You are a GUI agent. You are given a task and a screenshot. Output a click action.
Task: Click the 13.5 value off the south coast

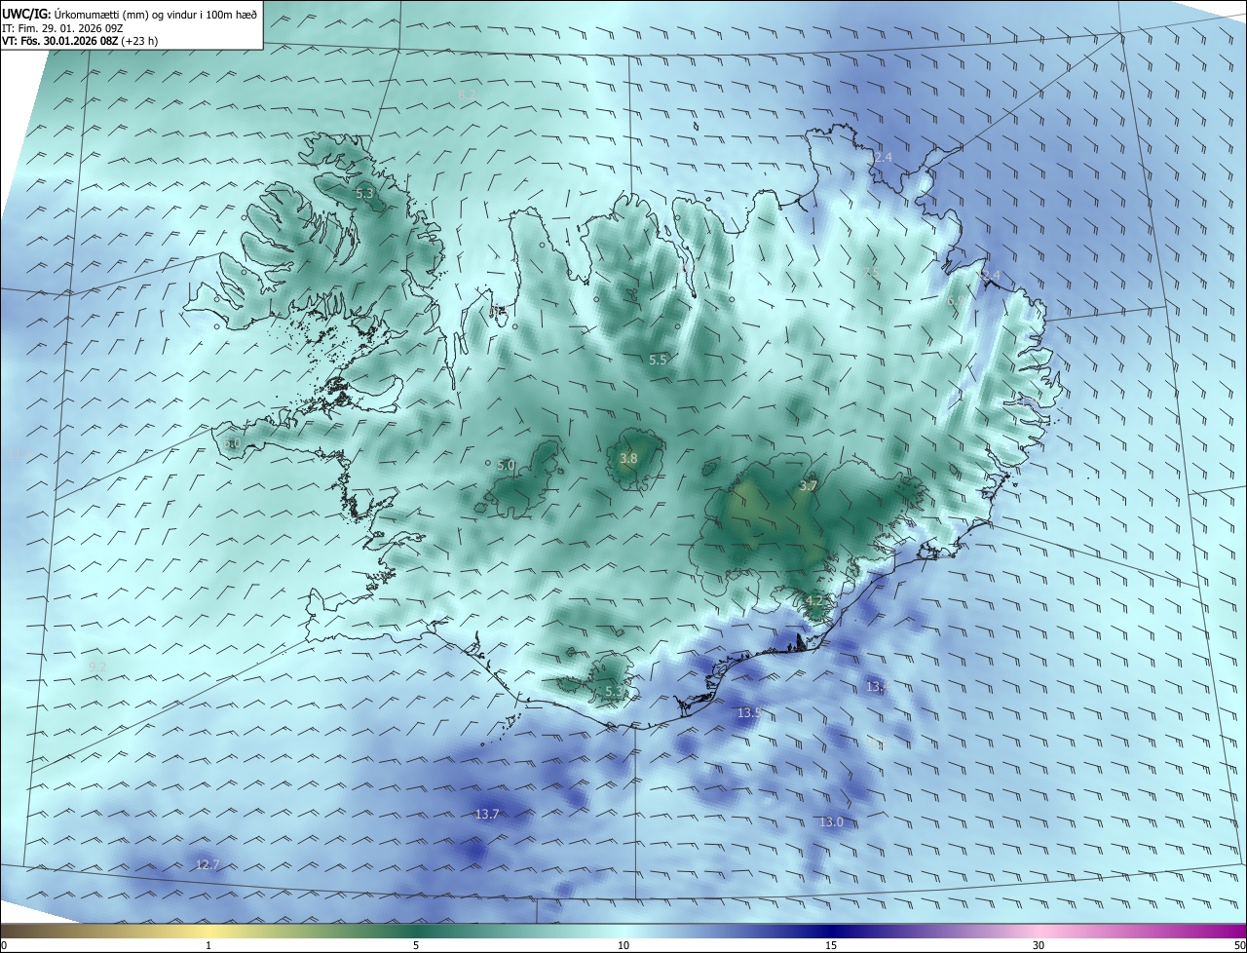(x=748, y=713)
